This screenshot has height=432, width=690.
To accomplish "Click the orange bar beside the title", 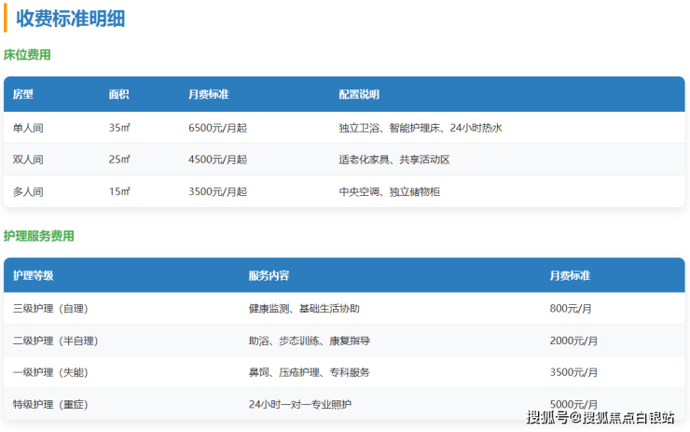I will [x=6, y=18].
